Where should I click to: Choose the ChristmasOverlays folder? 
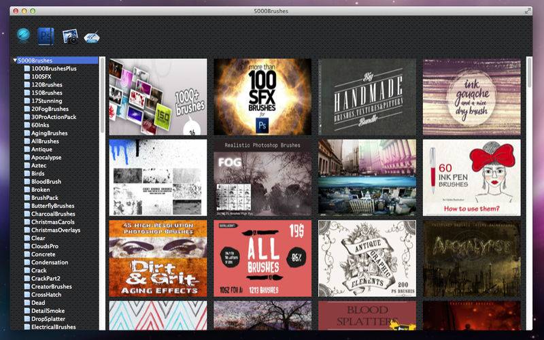click(52, 230)
